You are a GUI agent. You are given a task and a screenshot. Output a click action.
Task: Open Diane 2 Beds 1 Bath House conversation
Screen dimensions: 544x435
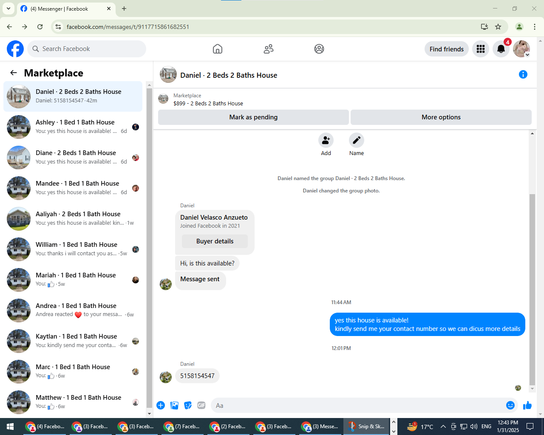point(73,158)
